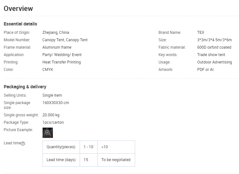Click the Lead time help question-mark icon
239x174 pixels.
23,143
